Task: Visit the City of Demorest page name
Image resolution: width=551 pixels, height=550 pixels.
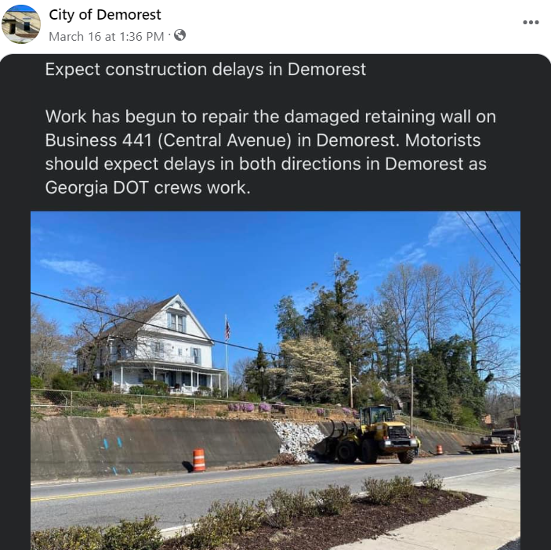Action: tap(105, 15)
